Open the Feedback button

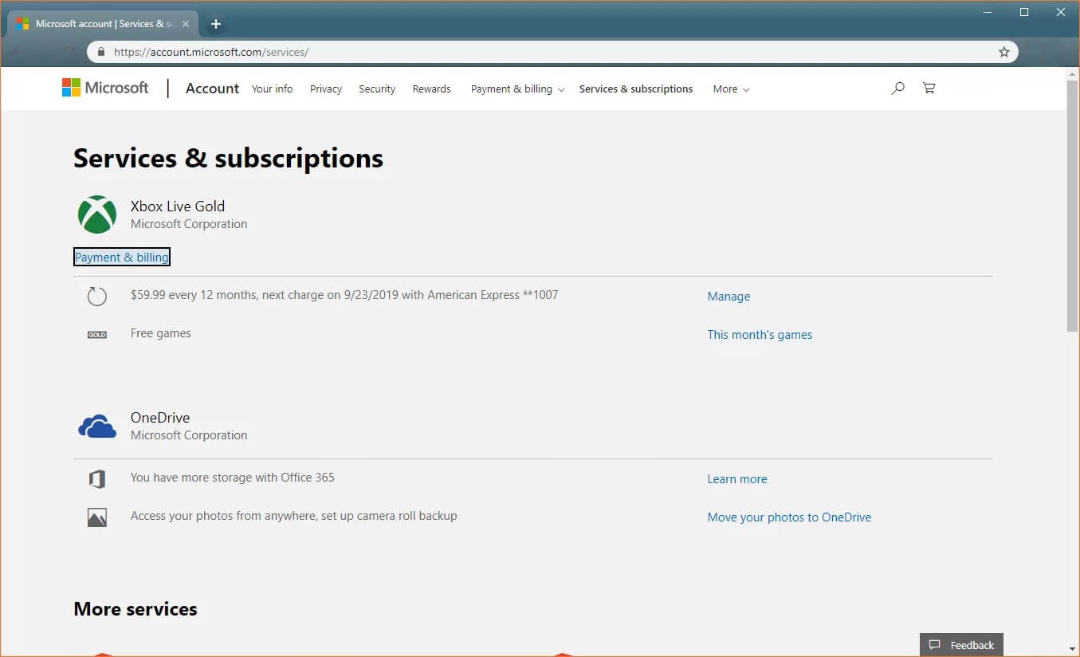coord(961,645)
